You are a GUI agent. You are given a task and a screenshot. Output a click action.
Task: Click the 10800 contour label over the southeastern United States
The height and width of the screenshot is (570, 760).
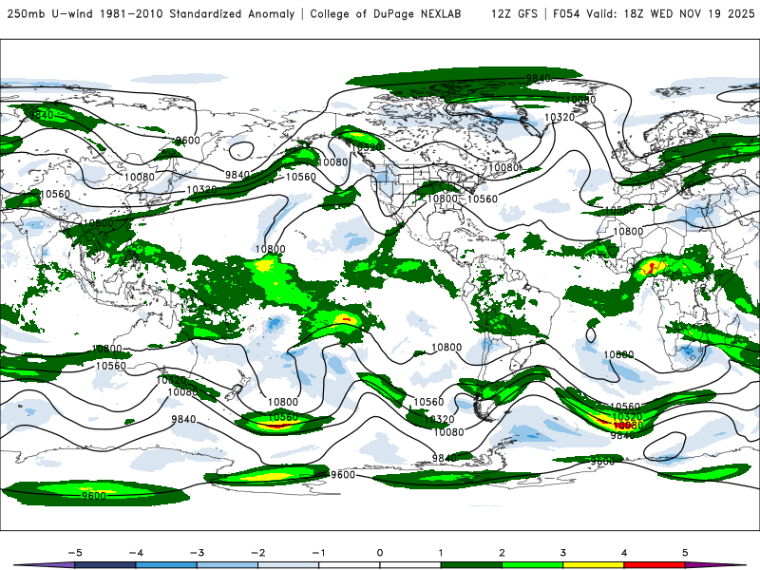click(x=442, y=199)
